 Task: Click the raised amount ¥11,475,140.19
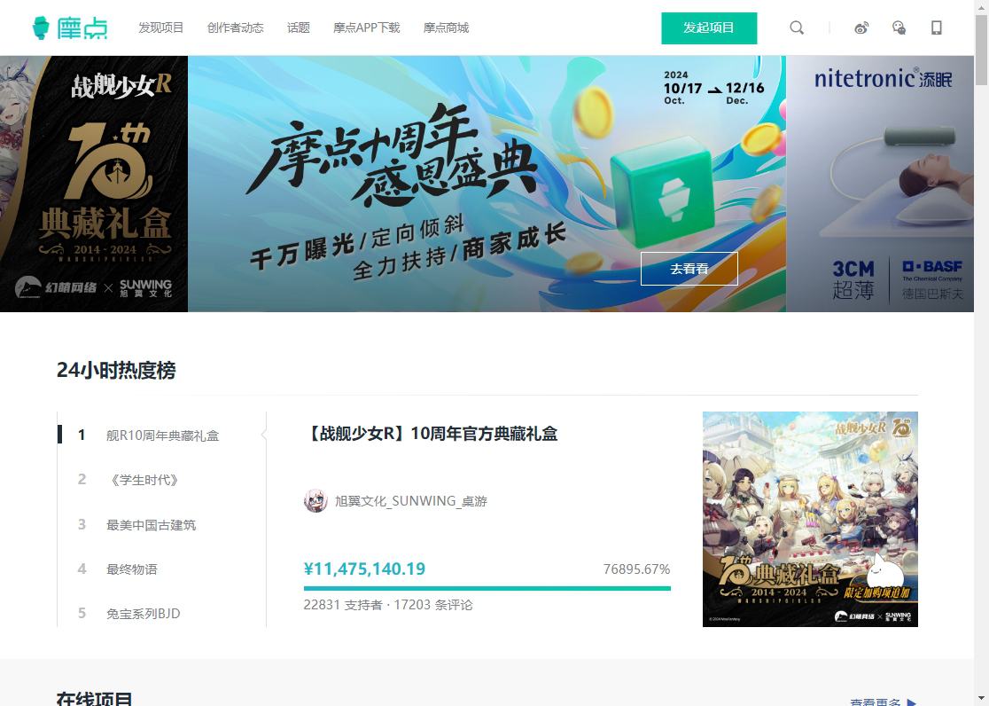(364, 569)
